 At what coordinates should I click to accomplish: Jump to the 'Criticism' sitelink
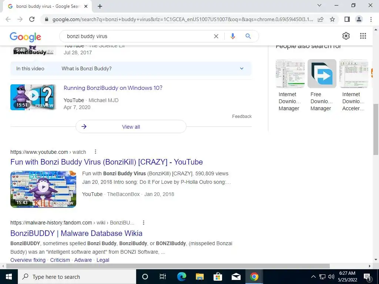[x=60, y=260]
